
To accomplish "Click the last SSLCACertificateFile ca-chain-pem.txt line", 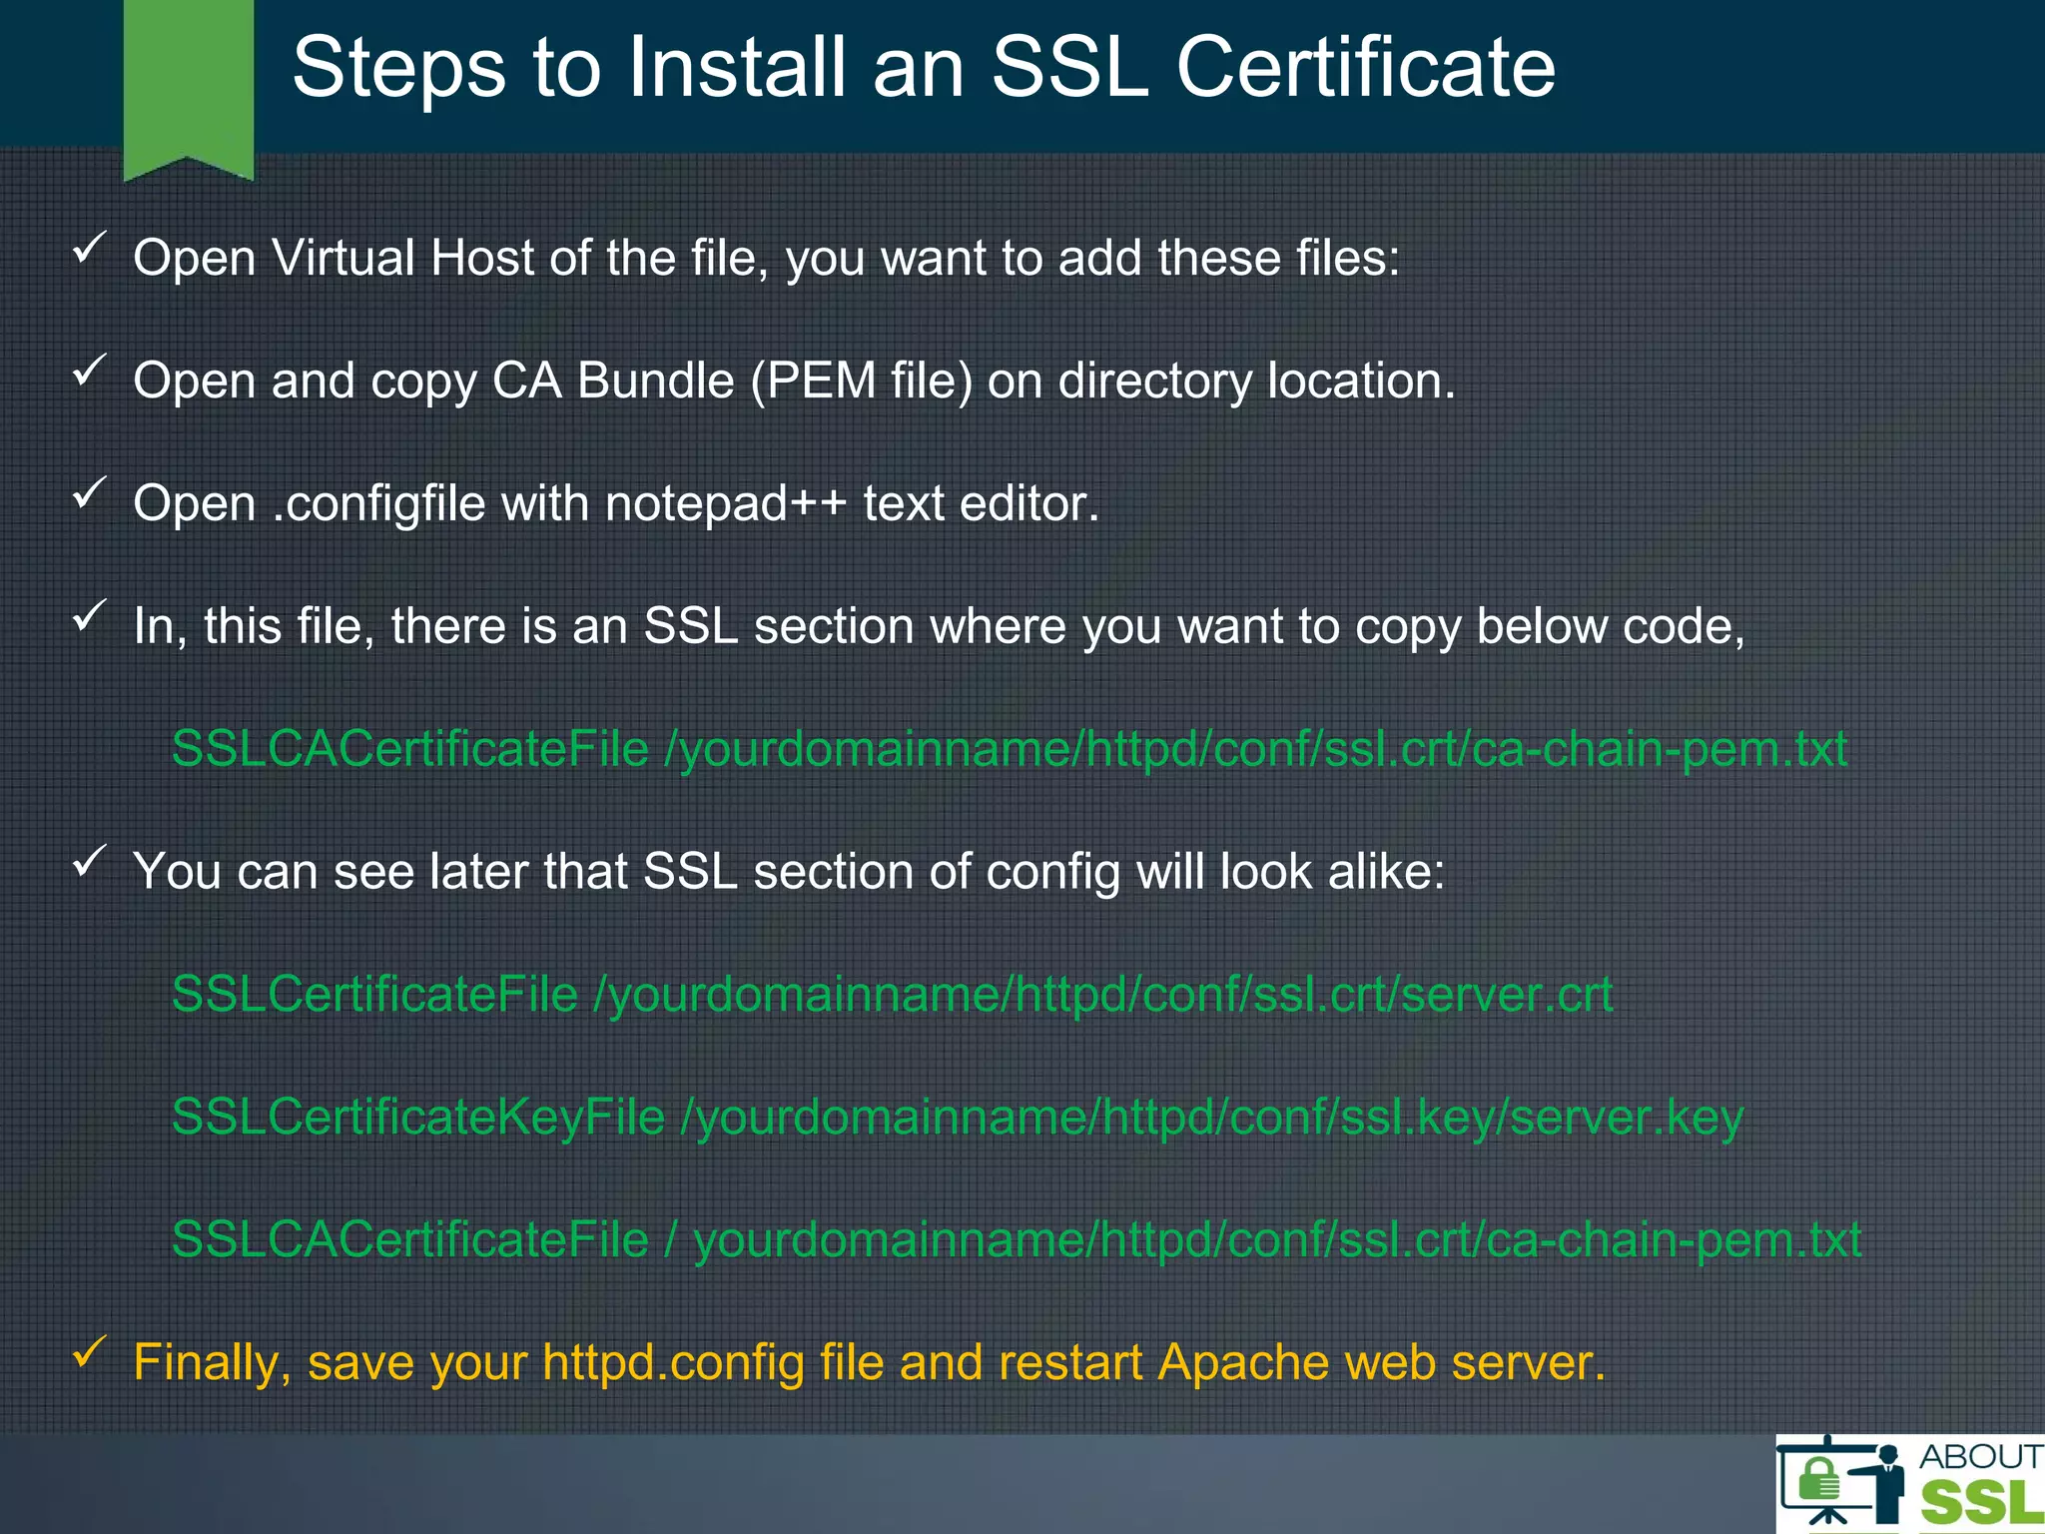I will point(1017,1239).
